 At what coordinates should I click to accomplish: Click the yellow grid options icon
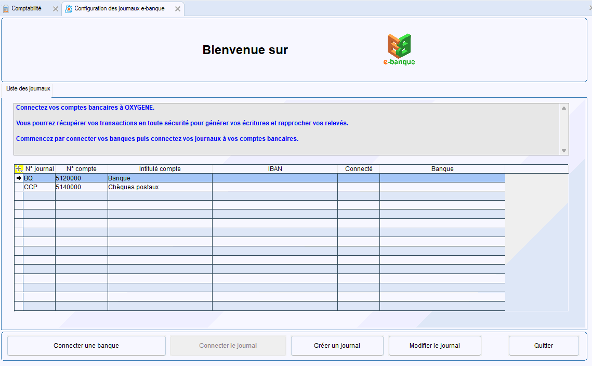pos(19,169)
